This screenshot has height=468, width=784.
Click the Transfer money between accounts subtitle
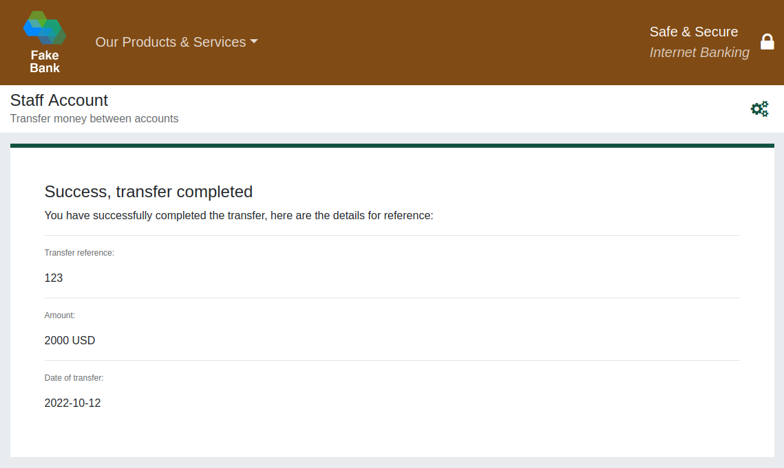point(94,118)
